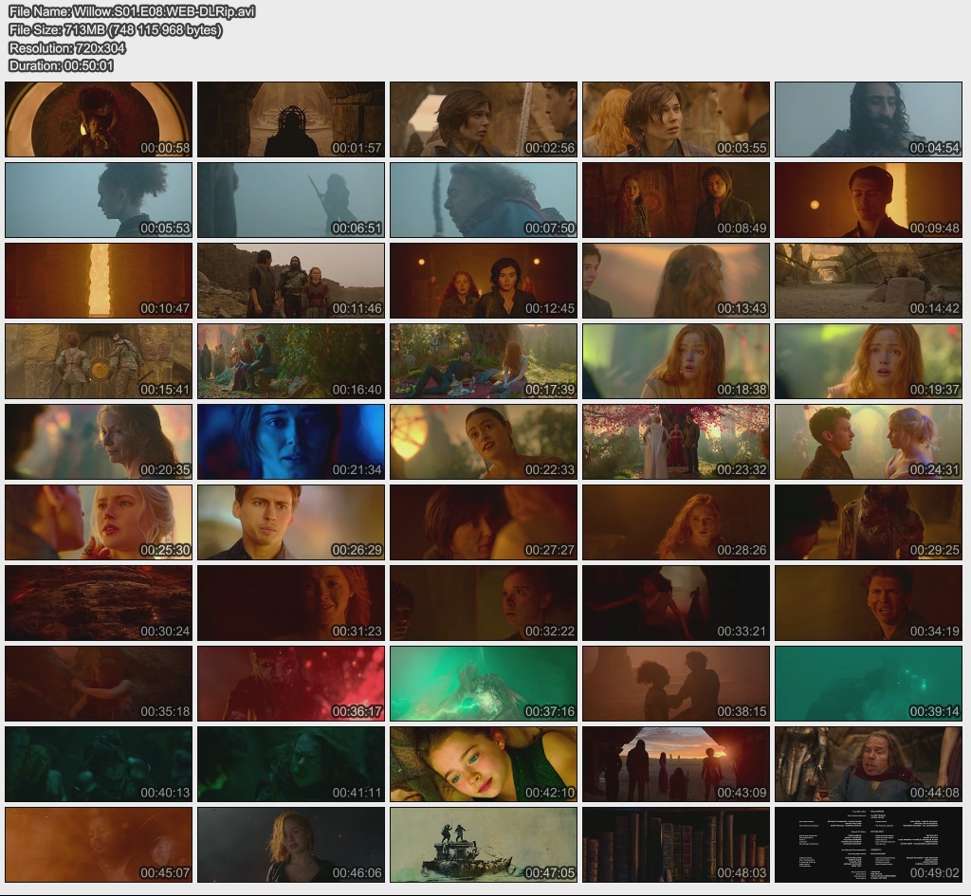The width and height of the screenshot is (971, 896).
Task: Choose the thumbnail at 00:12:45
Action: (484, 281)
